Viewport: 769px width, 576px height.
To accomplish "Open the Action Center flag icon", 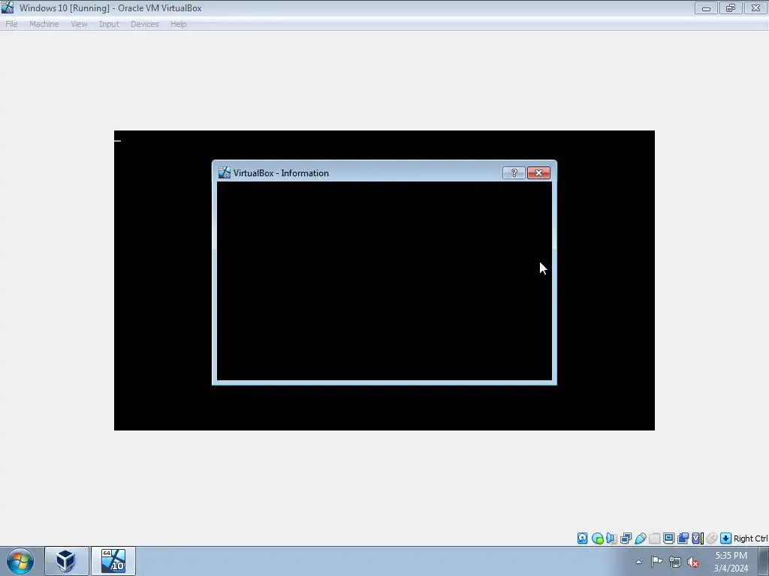I will [656, 562].
